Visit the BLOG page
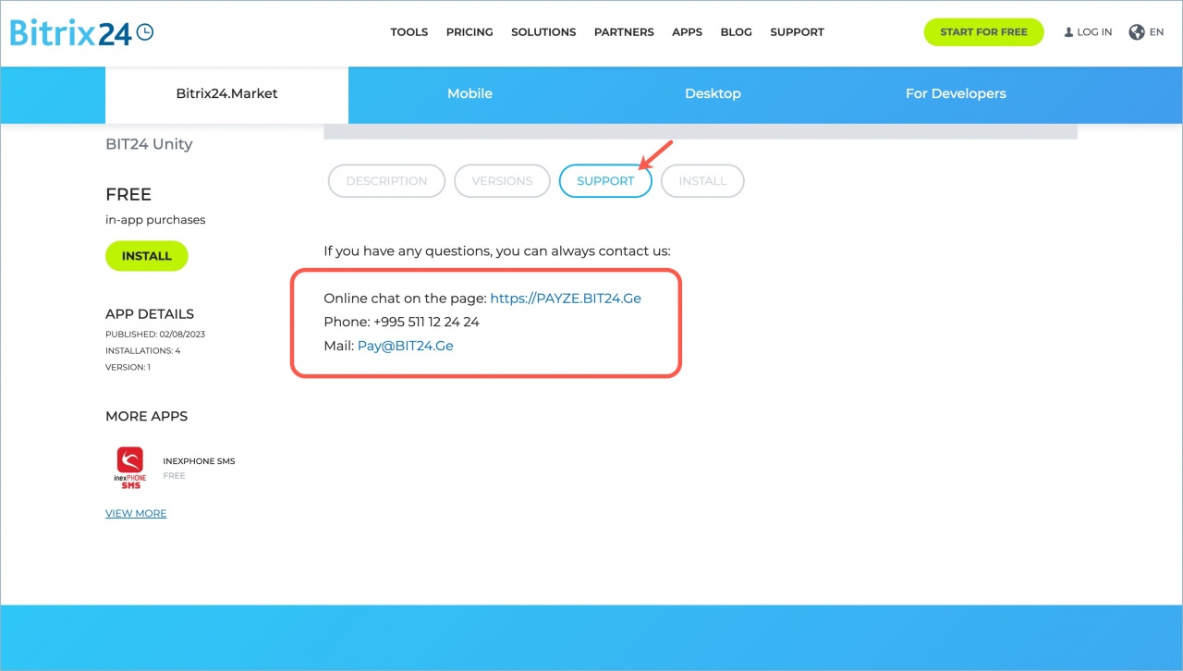This screenshot has width=1183, height=671. [x=737, y=32]
